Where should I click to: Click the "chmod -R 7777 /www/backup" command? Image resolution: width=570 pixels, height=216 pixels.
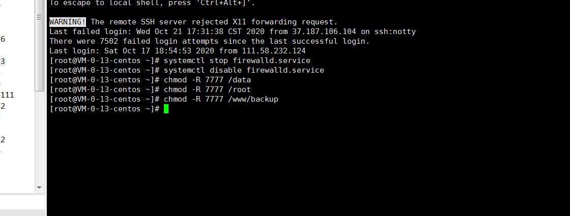(221, 99)
